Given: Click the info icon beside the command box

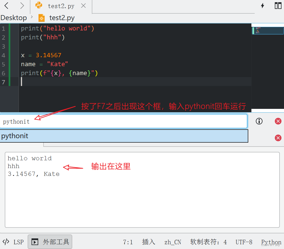Looking at the screenshot, I should coord(259,121).
